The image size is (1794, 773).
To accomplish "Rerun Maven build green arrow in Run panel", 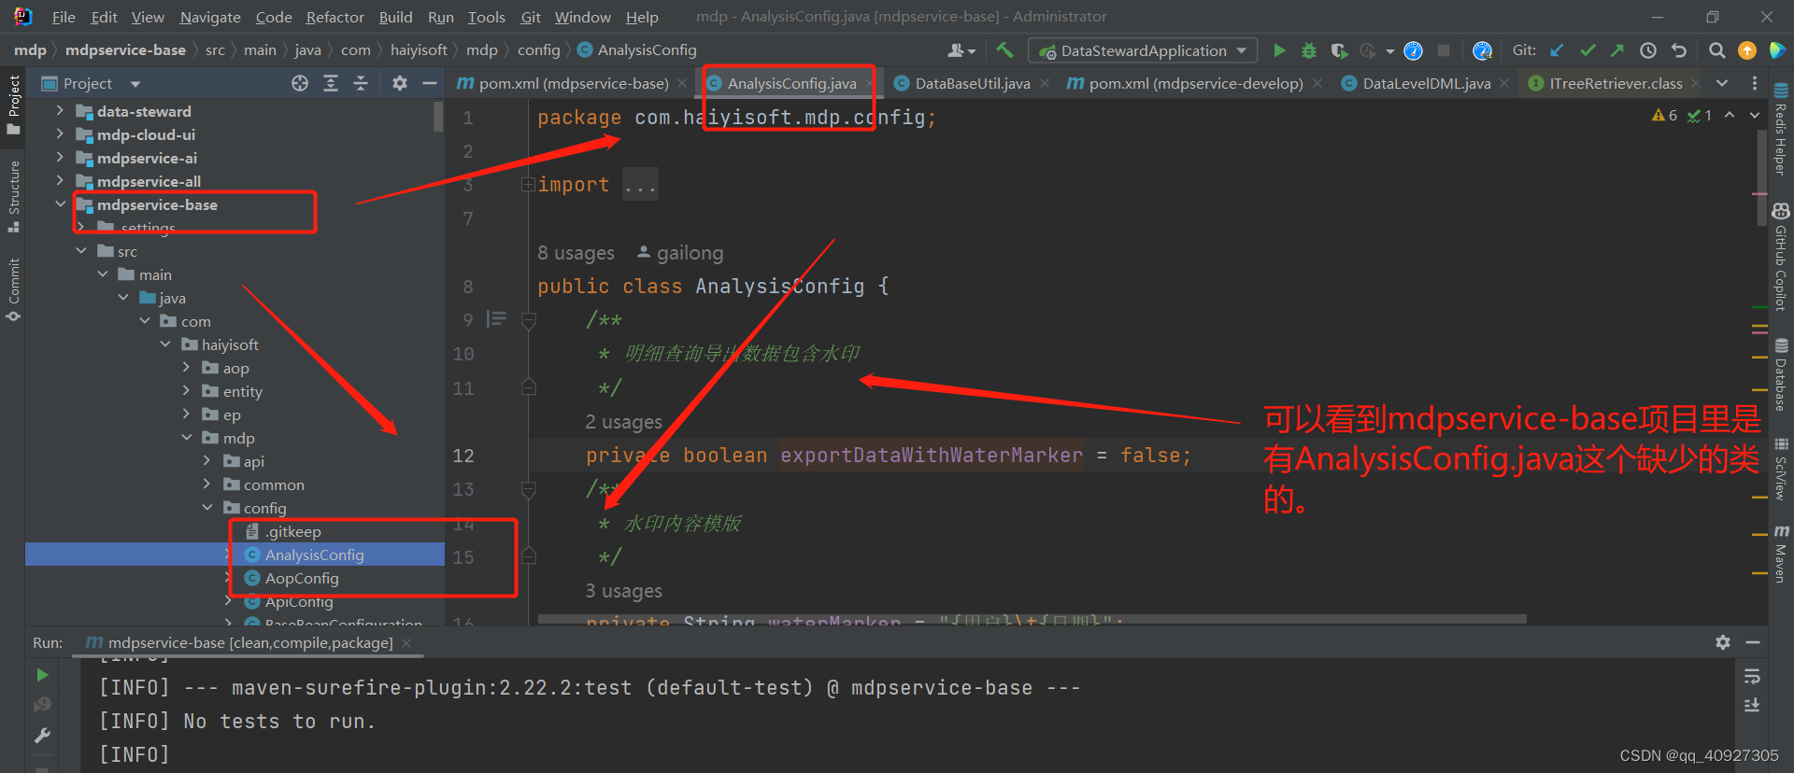I will pyautogui.click(x=42, y=675).
